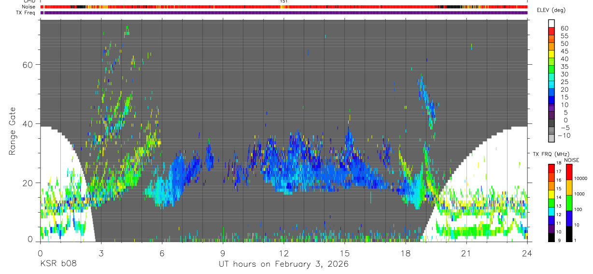Click the NOISE legend label '1'
593x274 pixels.
(x=575, y=240)
